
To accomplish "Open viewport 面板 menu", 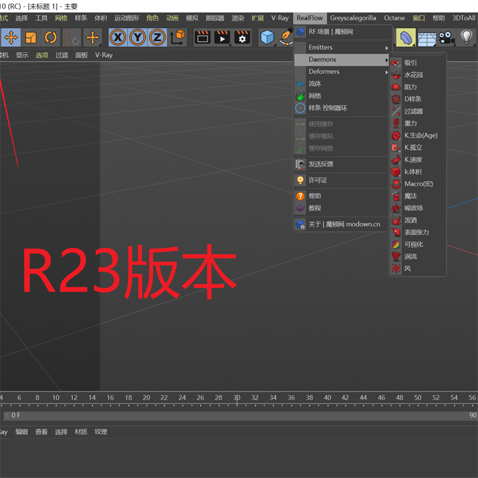I will (x=82, y=55).
